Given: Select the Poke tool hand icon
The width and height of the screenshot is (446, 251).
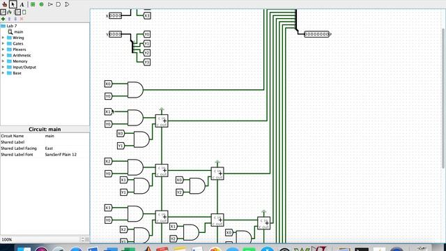Looking at the screenshot, I should pyautogui.click(x=4, y=4).
